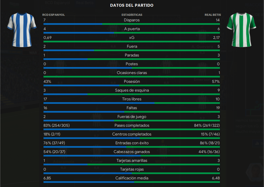The image size is (264, 187).
Task: Click the Tarjetas amarillas stat label
Action: pyautogui.click(x=132, y=160)
